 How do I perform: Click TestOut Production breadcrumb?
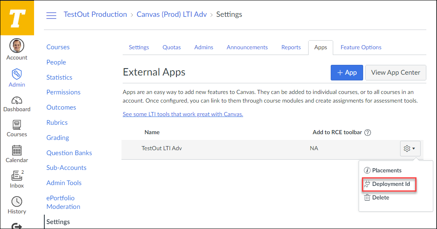[x=95, y=14]
